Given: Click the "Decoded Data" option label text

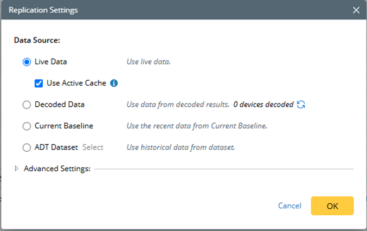Looking at the screenshot, I should [60, 105].
